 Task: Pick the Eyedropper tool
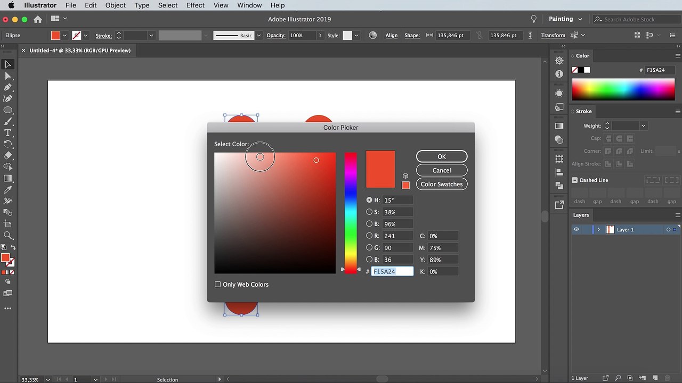[8, 190]
